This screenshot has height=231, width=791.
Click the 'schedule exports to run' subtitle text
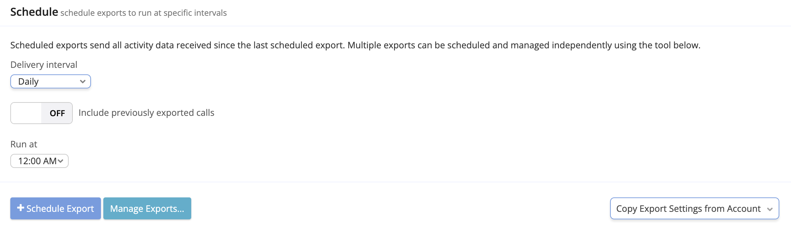(x=144, y=13)
